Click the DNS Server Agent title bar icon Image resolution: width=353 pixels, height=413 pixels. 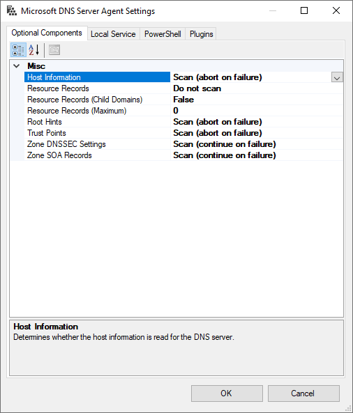point(11,11)
